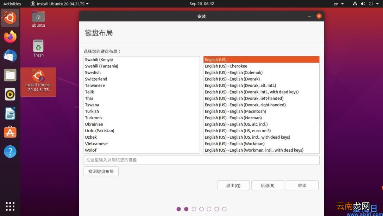Select English (Dvorak, left-handed) variant
383x216 pixels.
click(x=261, y=99)
